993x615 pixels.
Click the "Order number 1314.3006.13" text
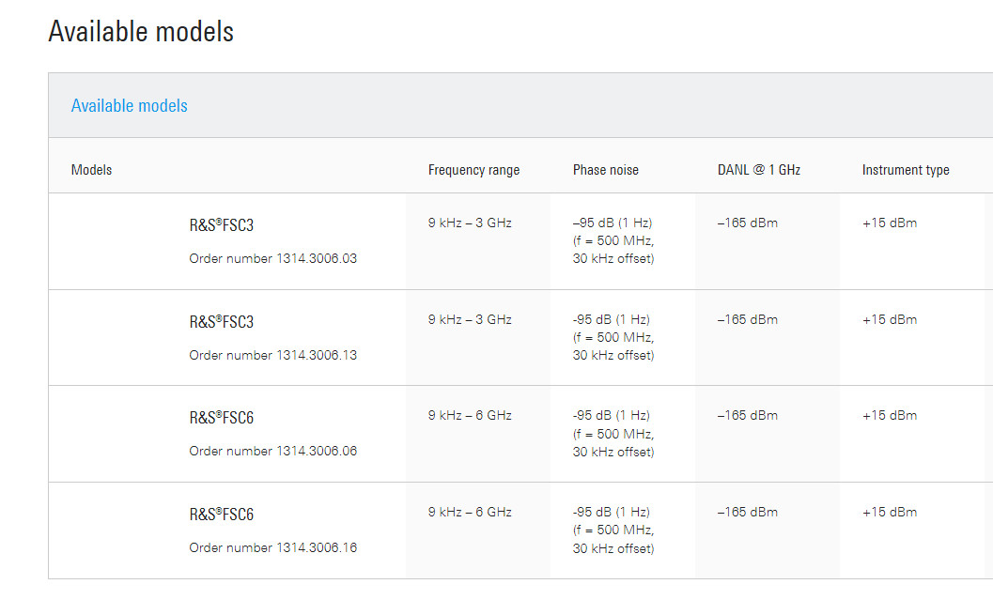pyautogui.click(x=272, y=356)
